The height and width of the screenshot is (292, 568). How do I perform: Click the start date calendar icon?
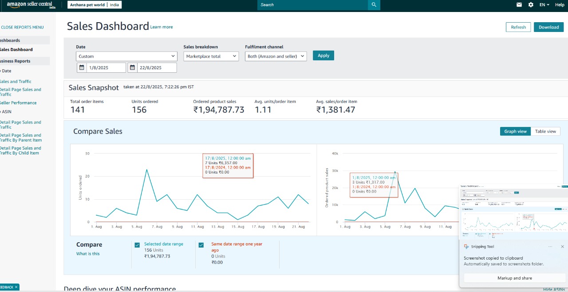point(82,68)
